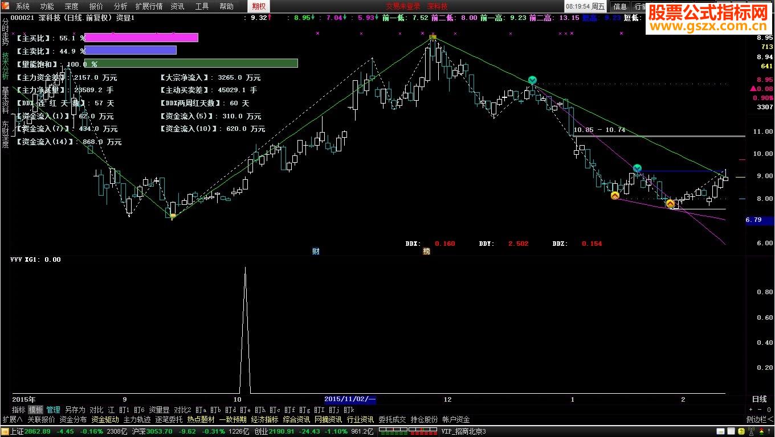Image resolution: width=775 pixels, height=437 pixels.
Task: Click the zoom-in plus icon below 日线
Action: [750, 410]
